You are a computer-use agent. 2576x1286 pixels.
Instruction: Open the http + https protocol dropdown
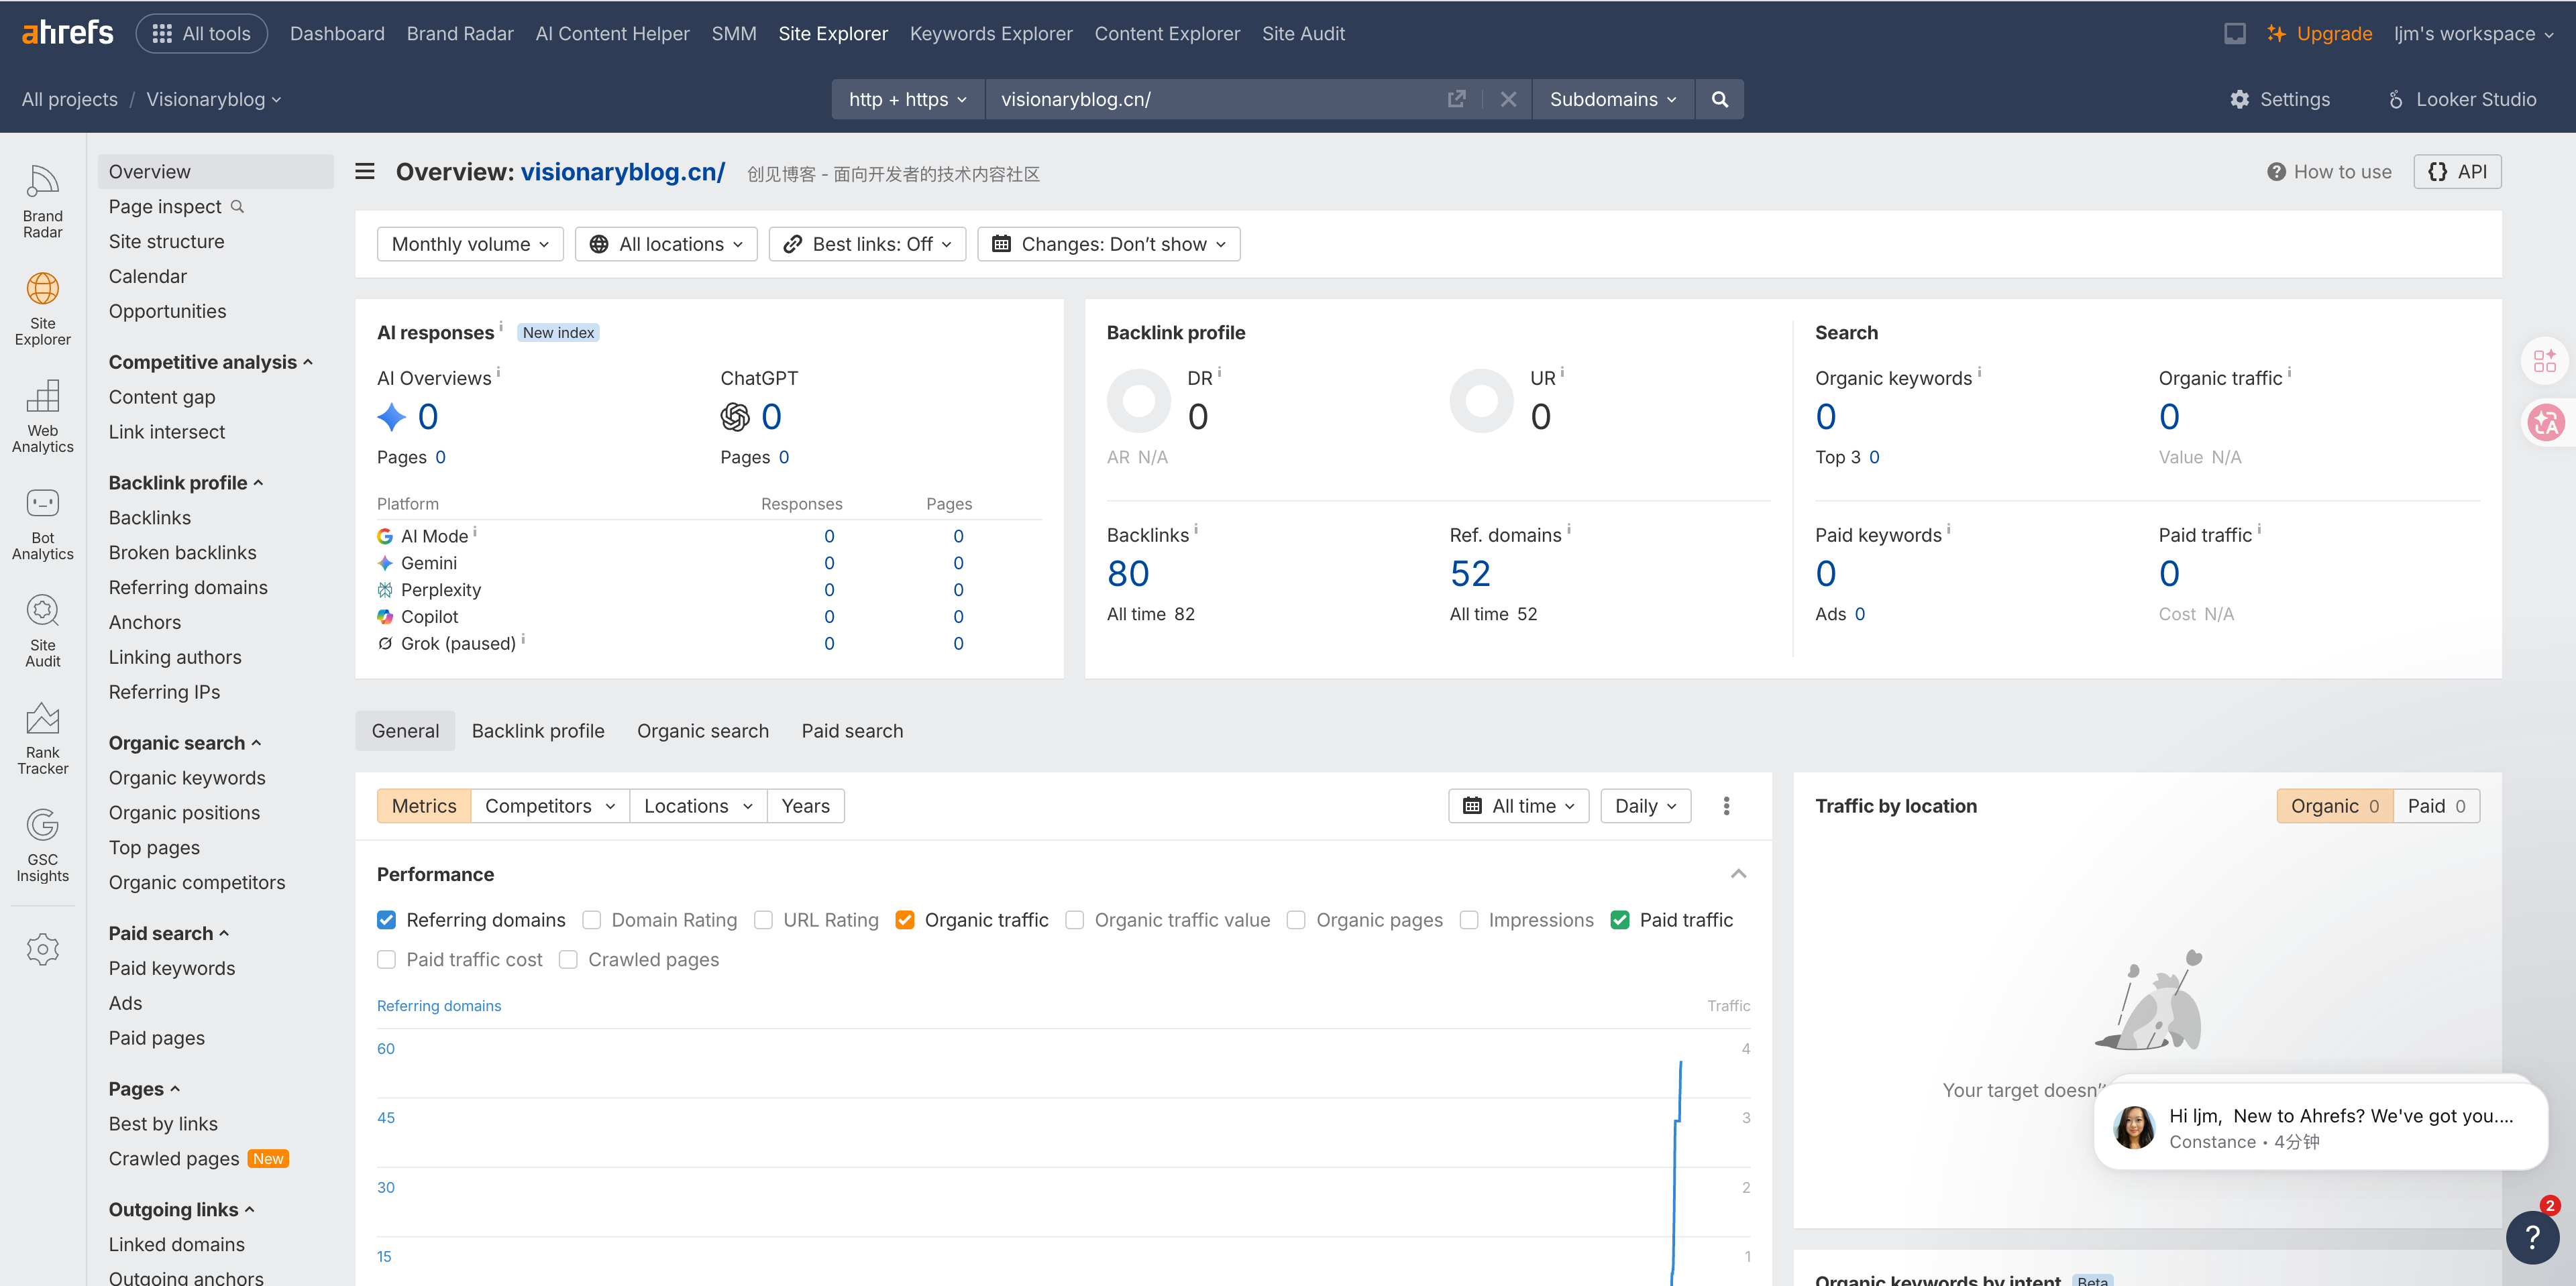point(908,99)
